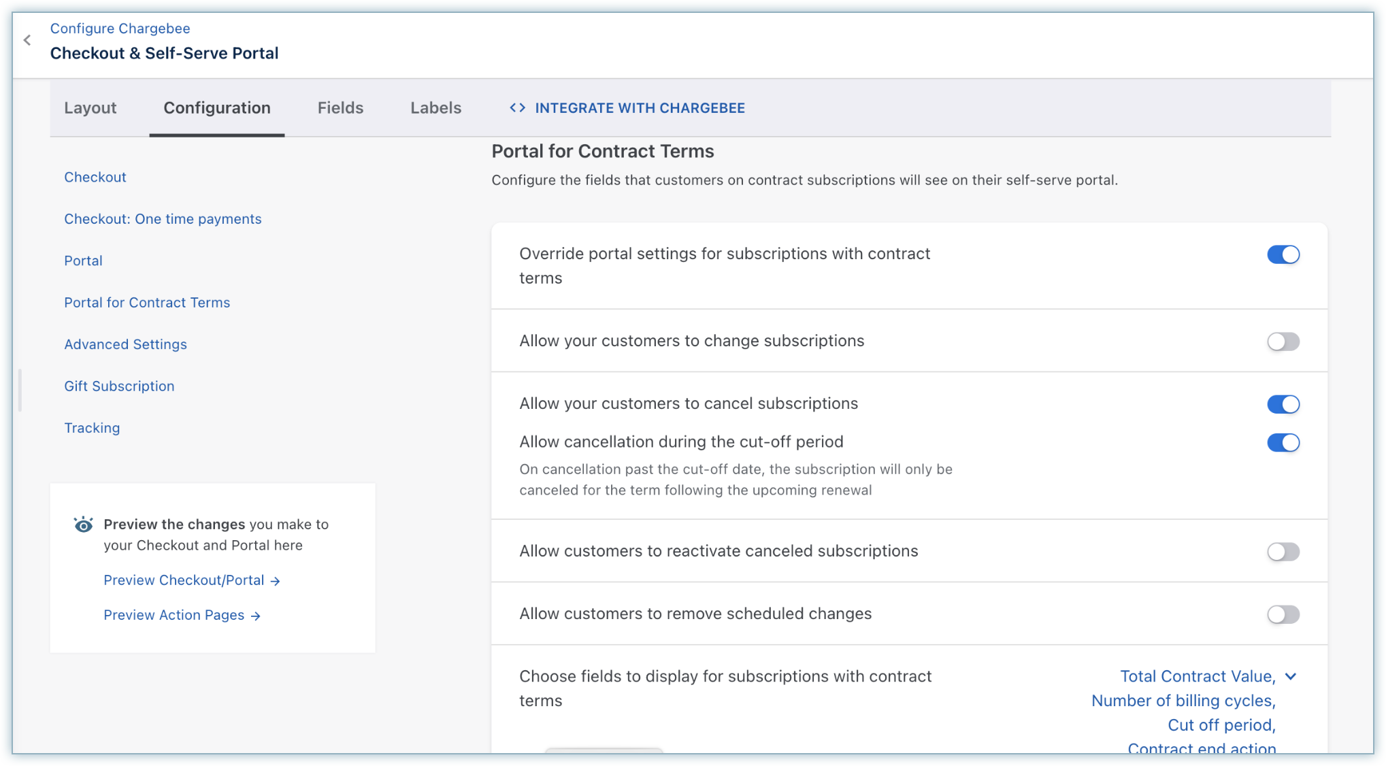Expand contract fields dropdown chevron

coord(1290,676)
